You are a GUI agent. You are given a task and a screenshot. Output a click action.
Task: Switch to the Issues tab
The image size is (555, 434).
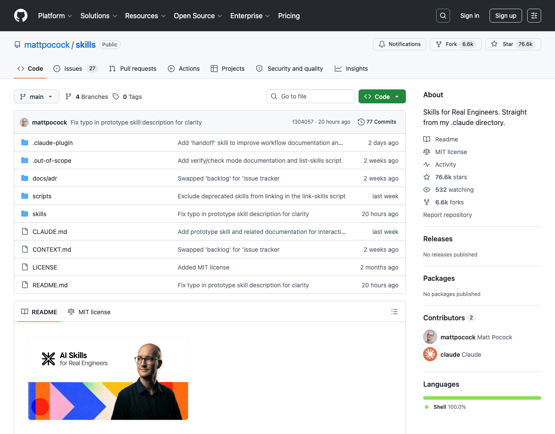tap(76, 69)
